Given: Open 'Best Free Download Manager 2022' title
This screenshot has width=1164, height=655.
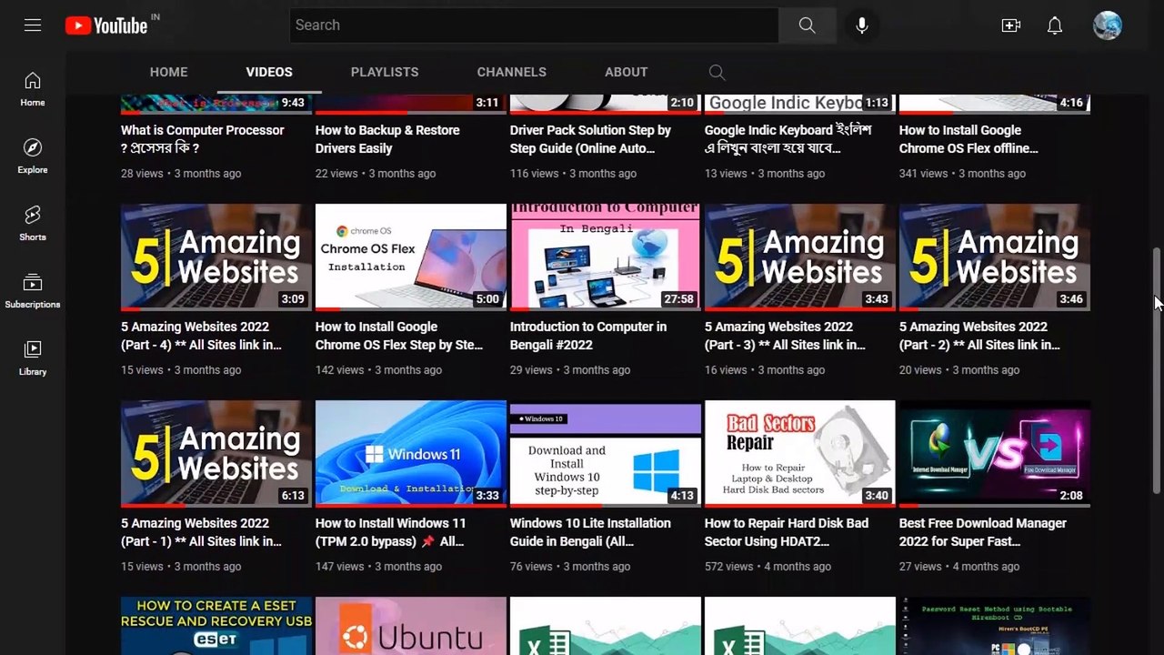Looking at the screenshot, I should [983, 532].
